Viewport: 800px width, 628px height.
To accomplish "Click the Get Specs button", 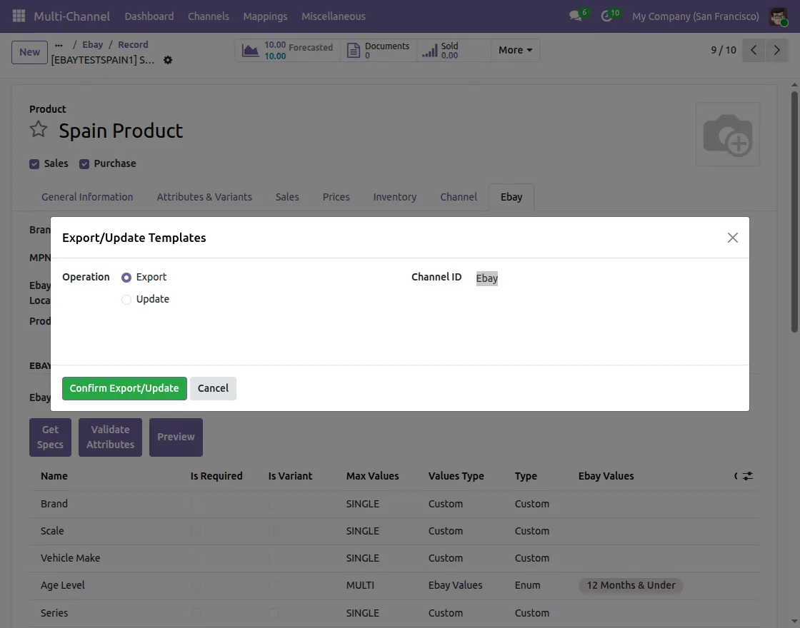I will pyautogui.click(x=50, y=437).
